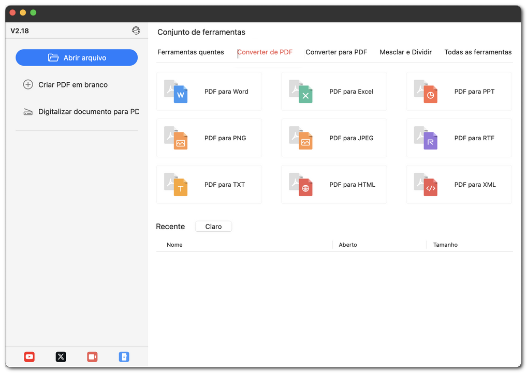Select the PDF para XML tool

click(459, 185)
